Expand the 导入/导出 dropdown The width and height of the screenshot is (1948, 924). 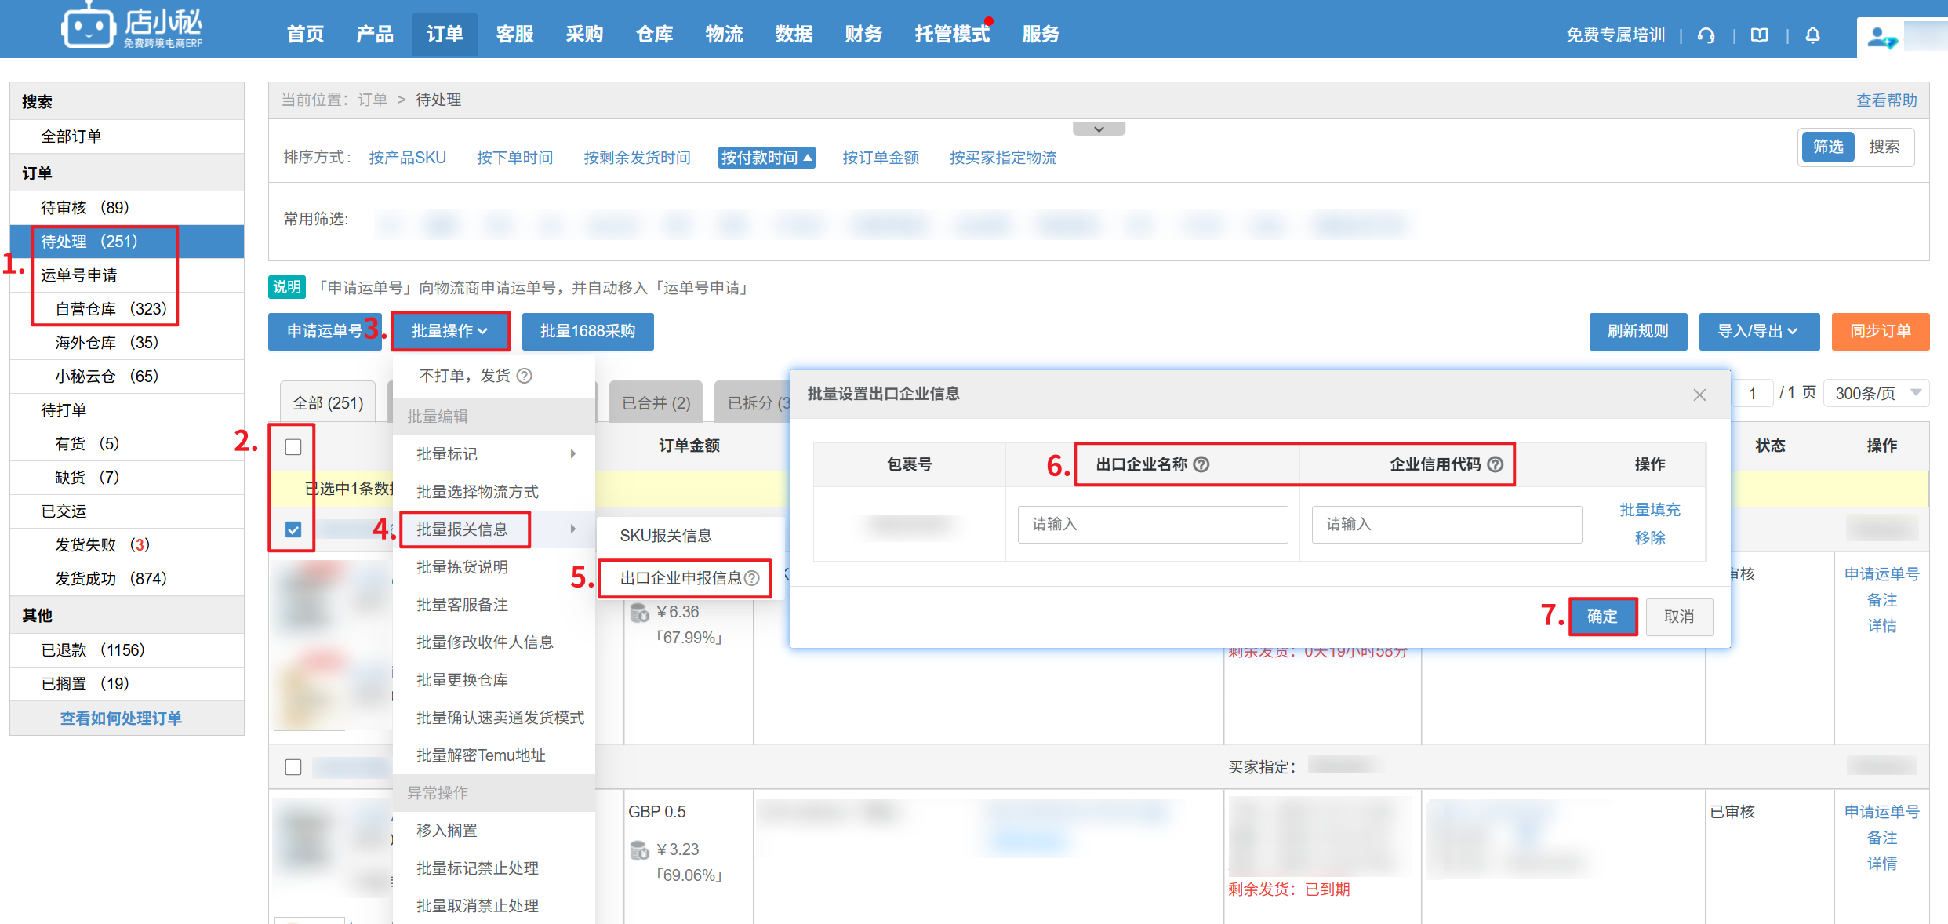(x=1758, y=331)
